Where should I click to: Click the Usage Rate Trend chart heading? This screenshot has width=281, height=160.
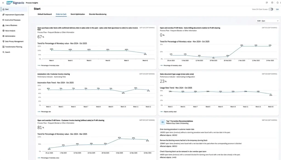(x=176, y=88)
